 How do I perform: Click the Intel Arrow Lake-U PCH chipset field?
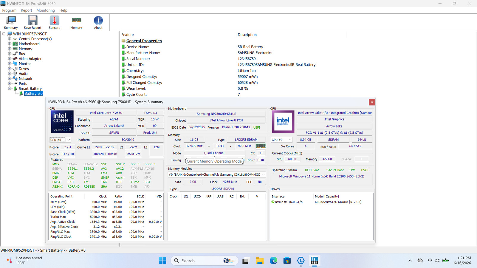pos(226,120)
